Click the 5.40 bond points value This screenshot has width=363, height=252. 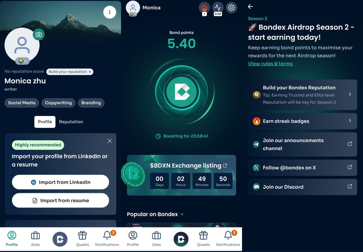pos(181,44)
